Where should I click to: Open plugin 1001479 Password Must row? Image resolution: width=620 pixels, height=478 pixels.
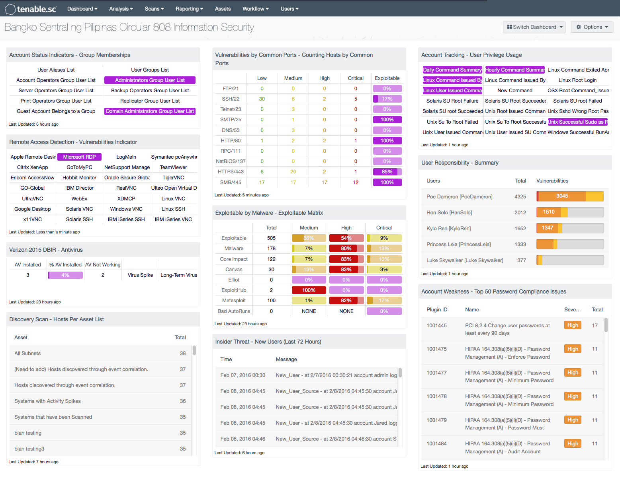click(512, 424)
